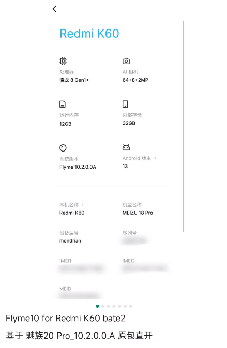The height and width of the screenshot is (348, 227).
Task: Click the AI camera icon
Action: pyautogui.click(x=126, y=61)
